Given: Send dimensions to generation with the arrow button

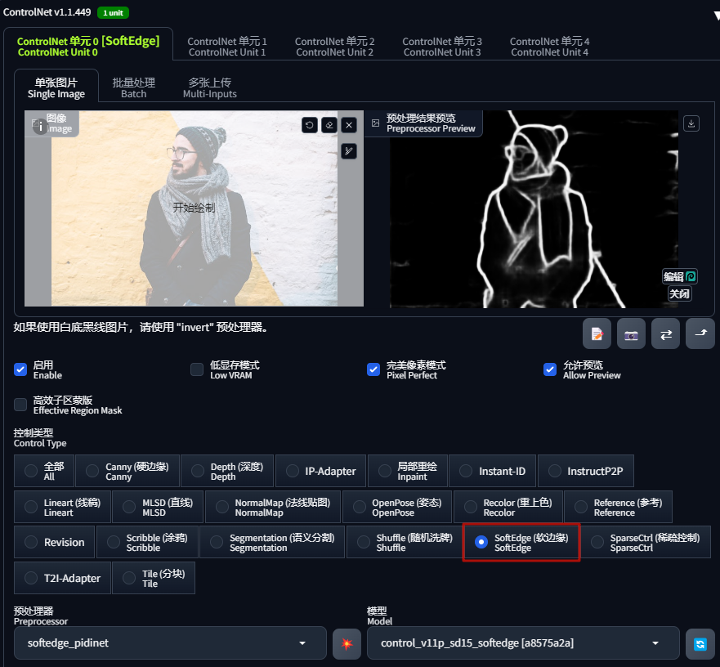Looking at the screenshot, I should click(700, 334).
